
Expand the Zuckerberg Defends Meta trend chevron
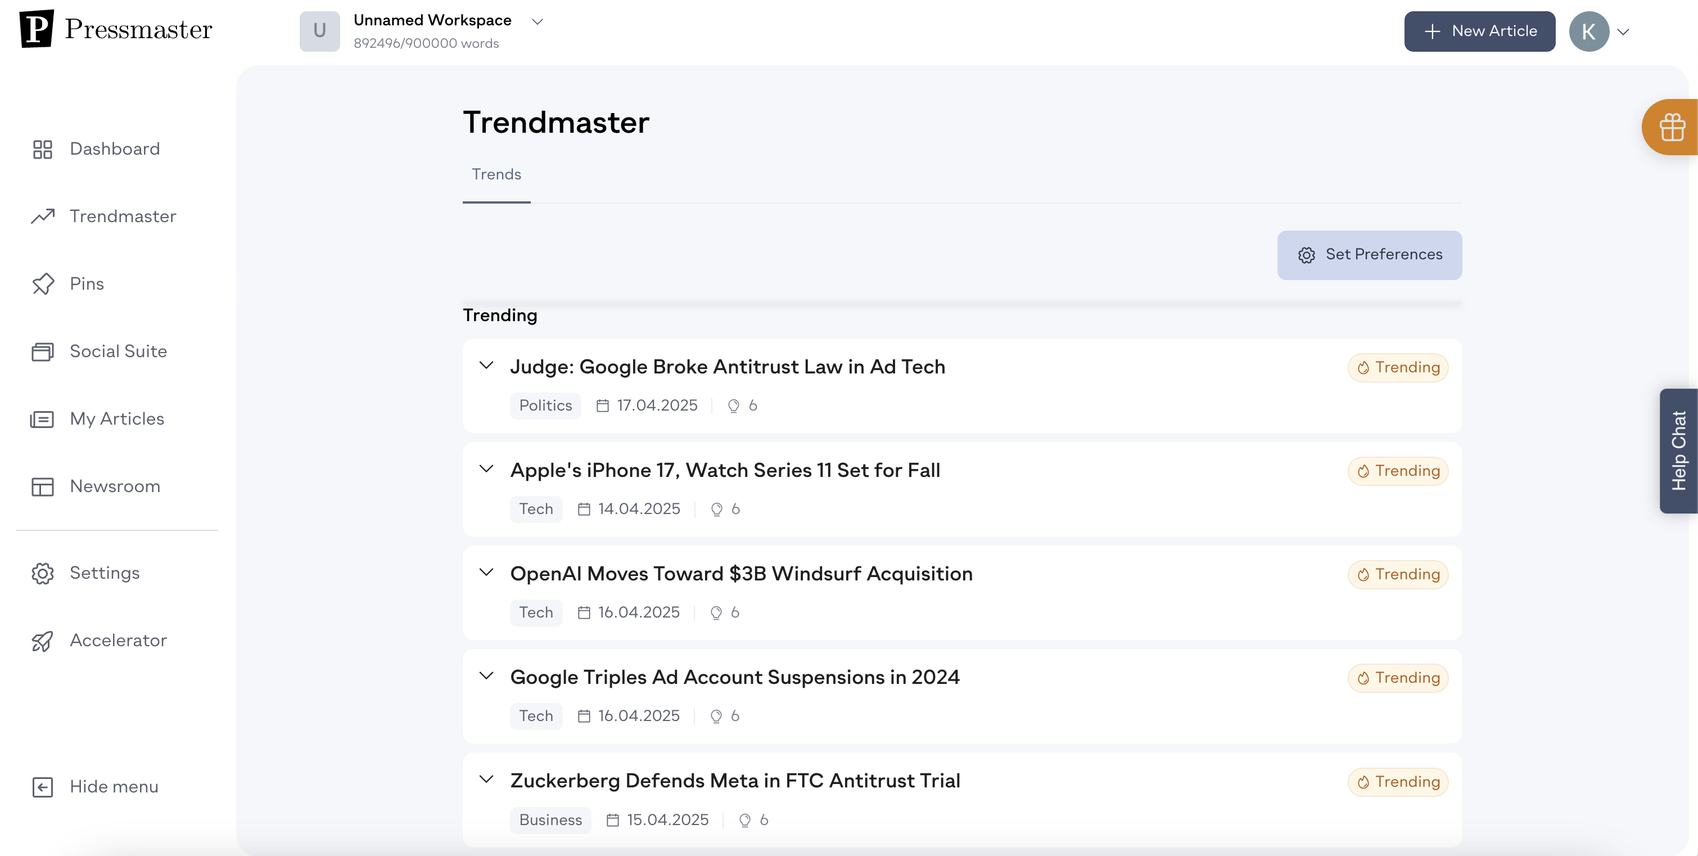(486, 780)
